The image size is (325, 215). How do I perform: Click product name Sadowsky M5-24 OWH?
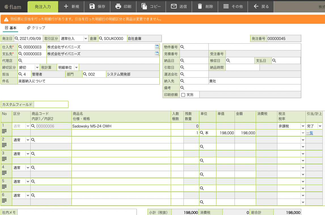coord(92,126)
